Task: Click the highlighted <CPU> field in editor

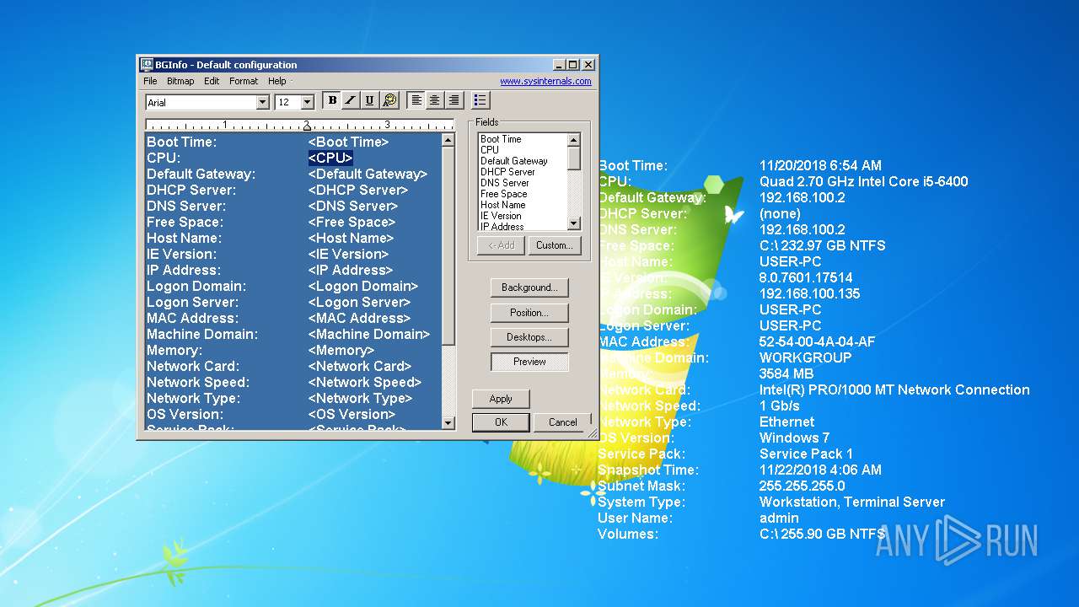Action: (x=330, y=158)
